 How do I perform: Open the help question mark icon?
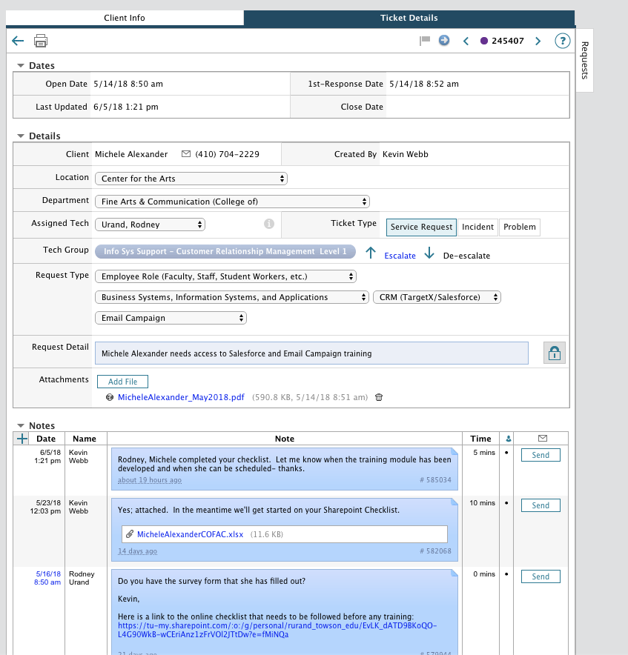[562, 41]
